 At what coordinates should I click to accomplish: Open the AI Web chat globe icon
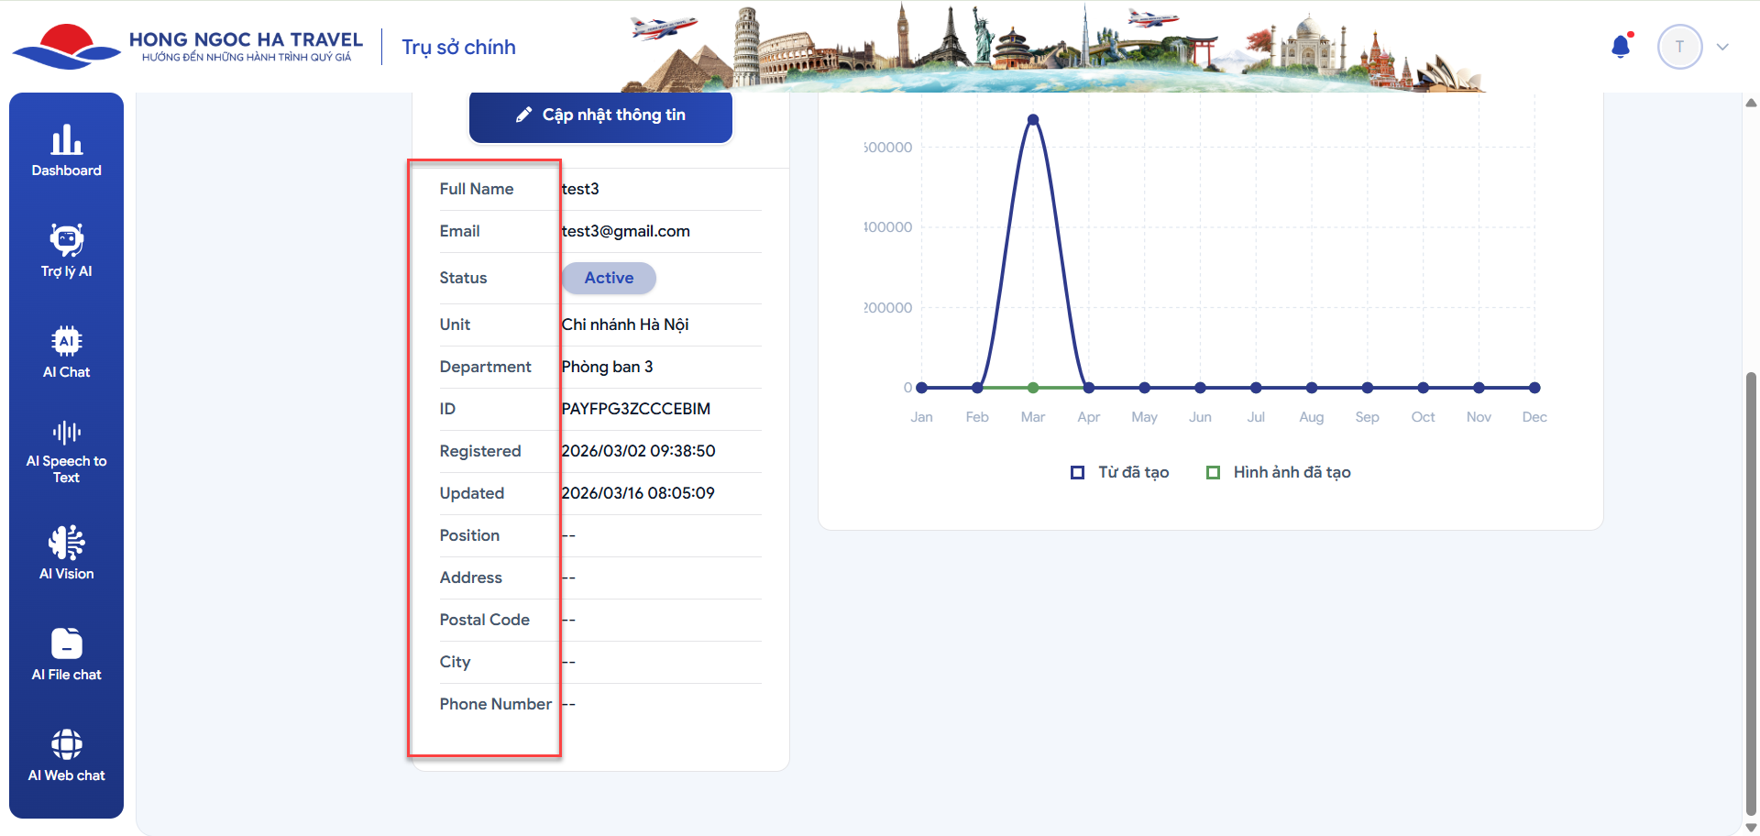click(66, 744)
